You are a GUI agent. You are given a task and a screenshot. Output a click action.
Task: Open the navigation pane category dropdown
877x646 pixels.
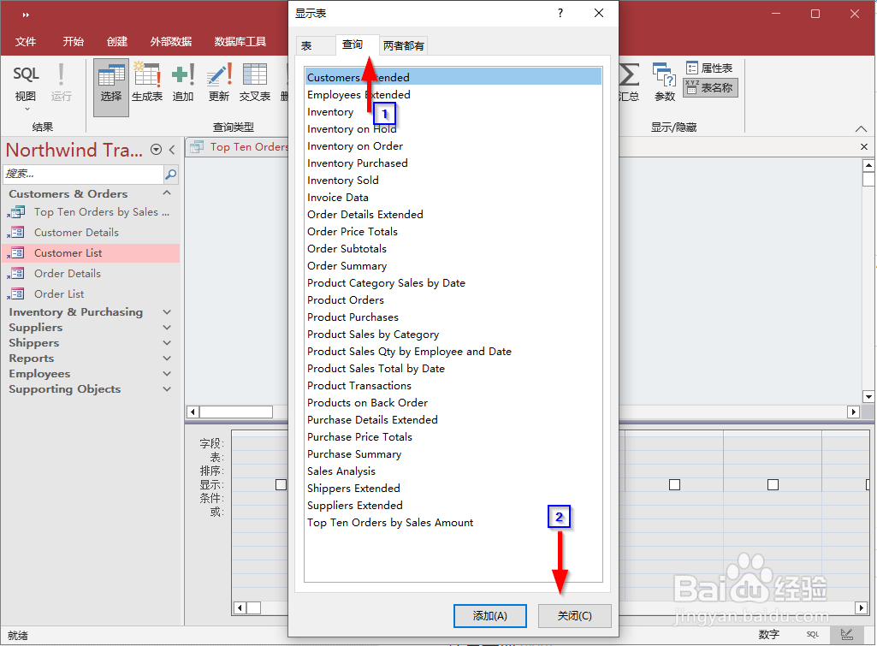(157, 150)
